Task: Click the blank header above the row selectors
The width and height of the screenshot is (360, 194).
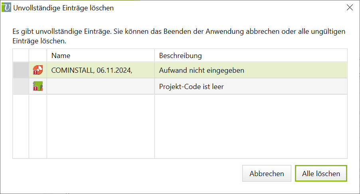Action: pos(21,56)
